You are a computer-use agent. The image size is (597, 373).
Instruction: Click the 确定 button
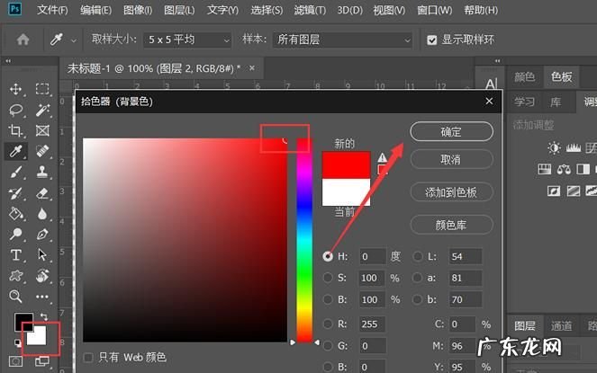click(x=451, y=131)
